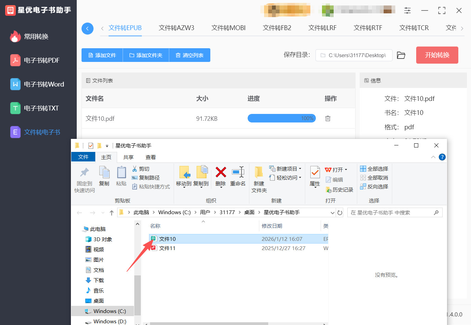Click 属性 properties icon in ribbon

[315, 172]
